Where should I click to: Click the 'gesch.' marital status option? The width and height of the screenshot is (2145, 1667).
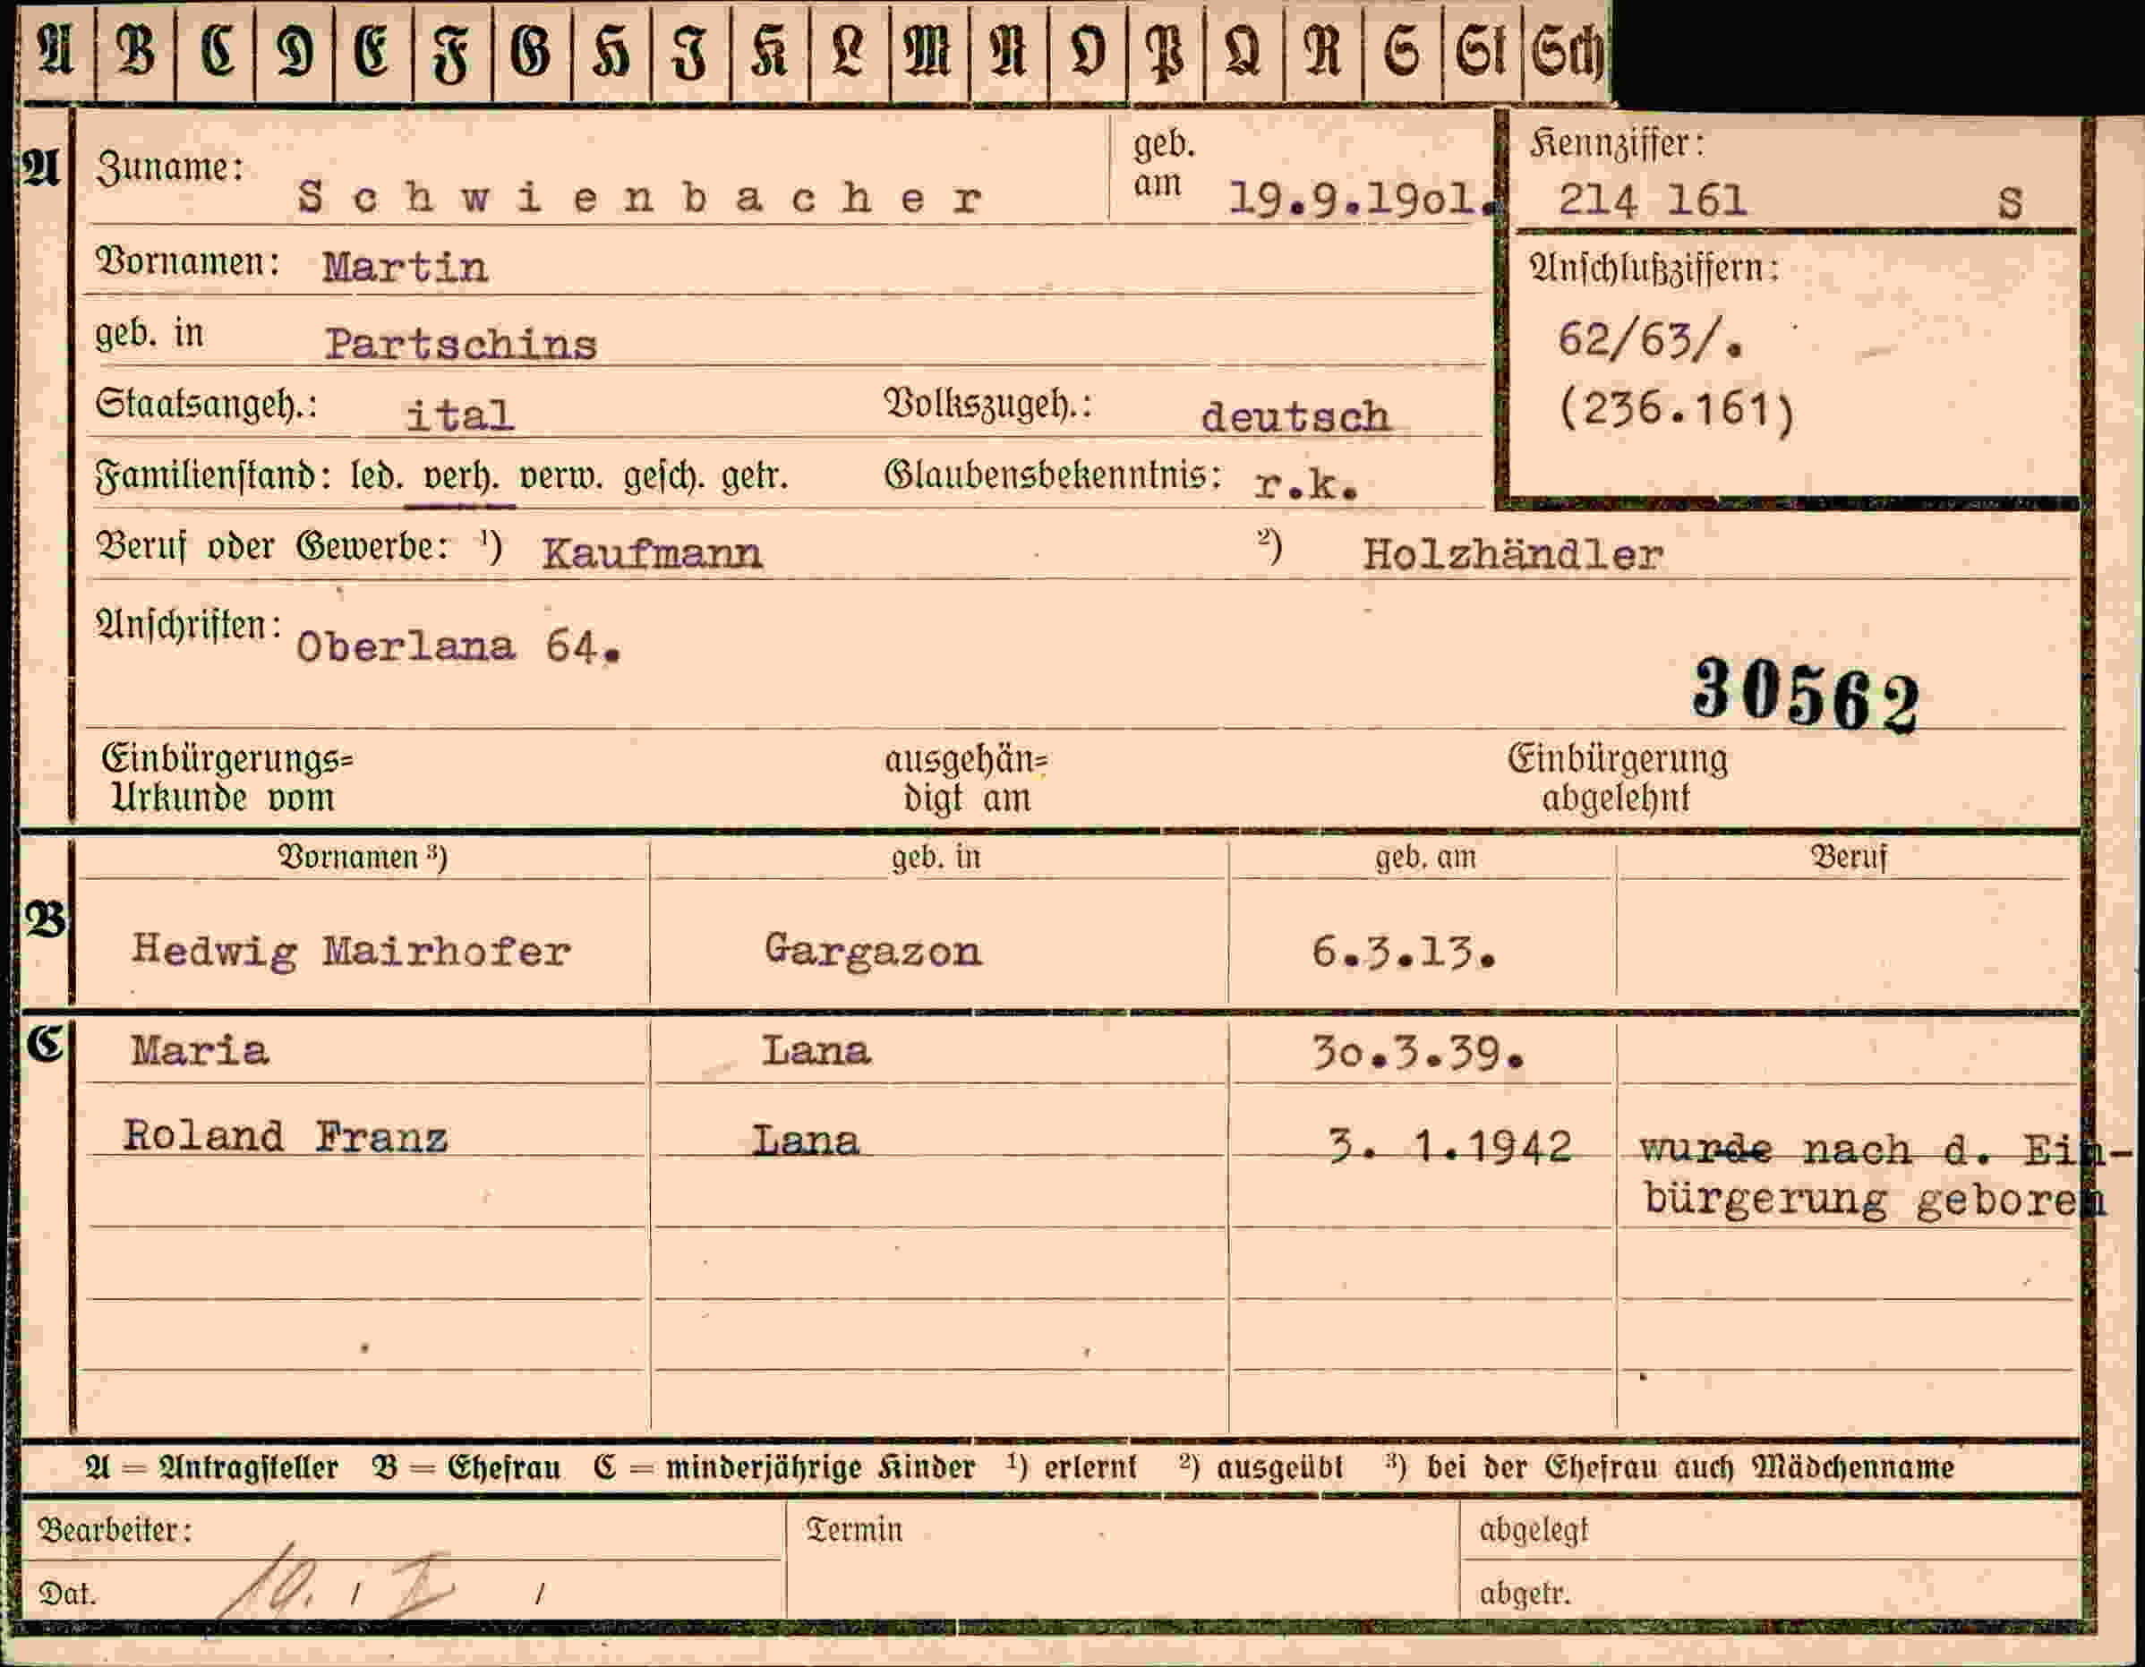[x=663, y=477]
